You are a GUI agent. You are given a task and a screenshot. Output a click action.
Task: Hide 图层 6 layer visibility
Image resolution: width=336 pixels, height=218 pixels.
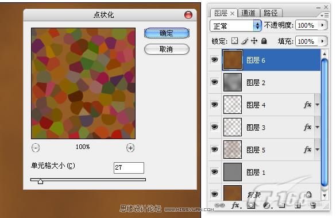pyautogui.click(x=214, y=60)
